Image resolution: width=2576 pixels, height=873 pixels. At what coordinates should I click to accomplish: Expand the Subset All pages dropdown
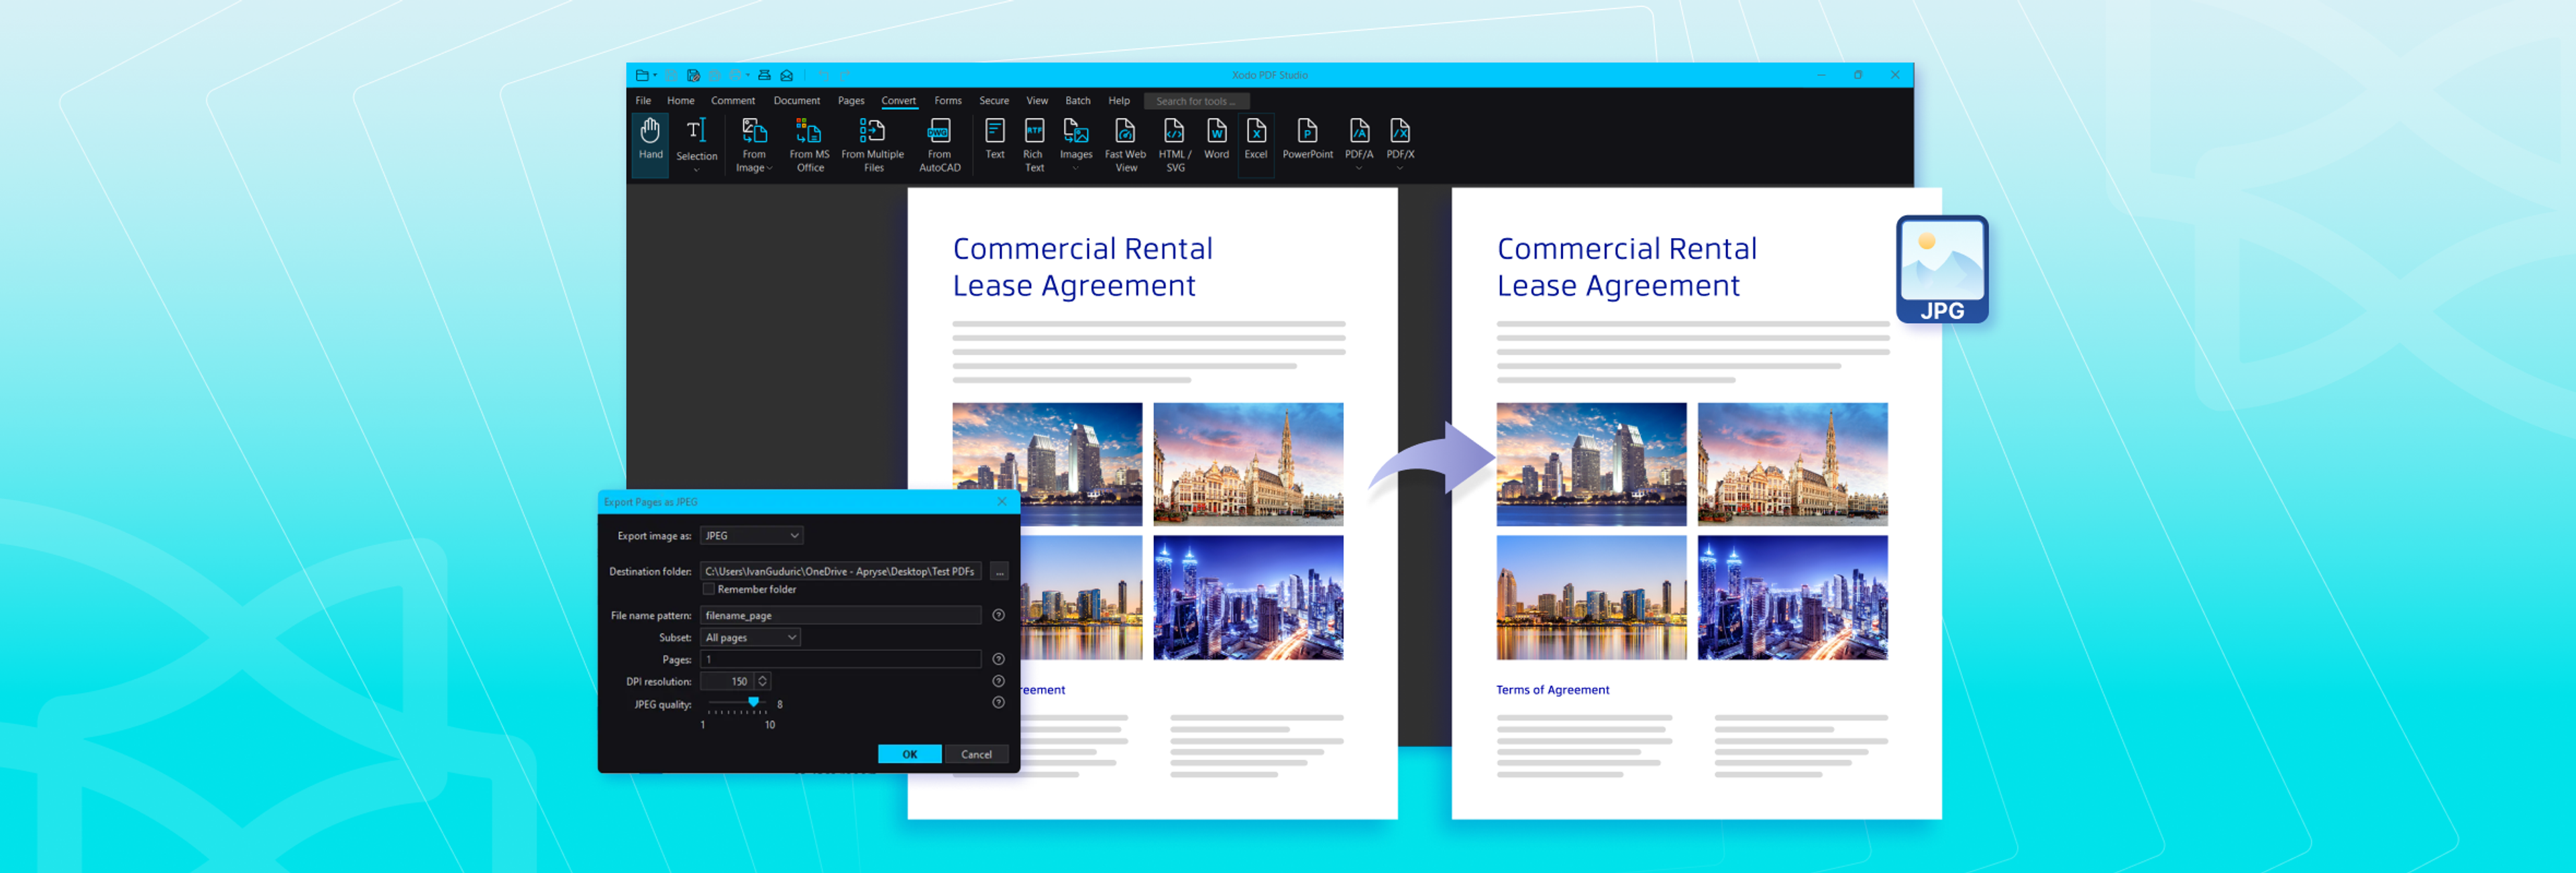pyautogui.click(x=750, y=637)
